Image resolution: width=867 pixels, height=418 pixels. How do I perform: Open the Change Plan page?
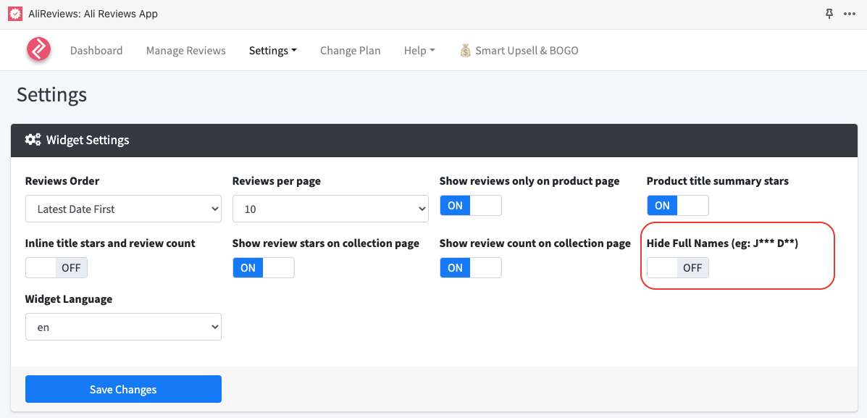tap(350, 51)
